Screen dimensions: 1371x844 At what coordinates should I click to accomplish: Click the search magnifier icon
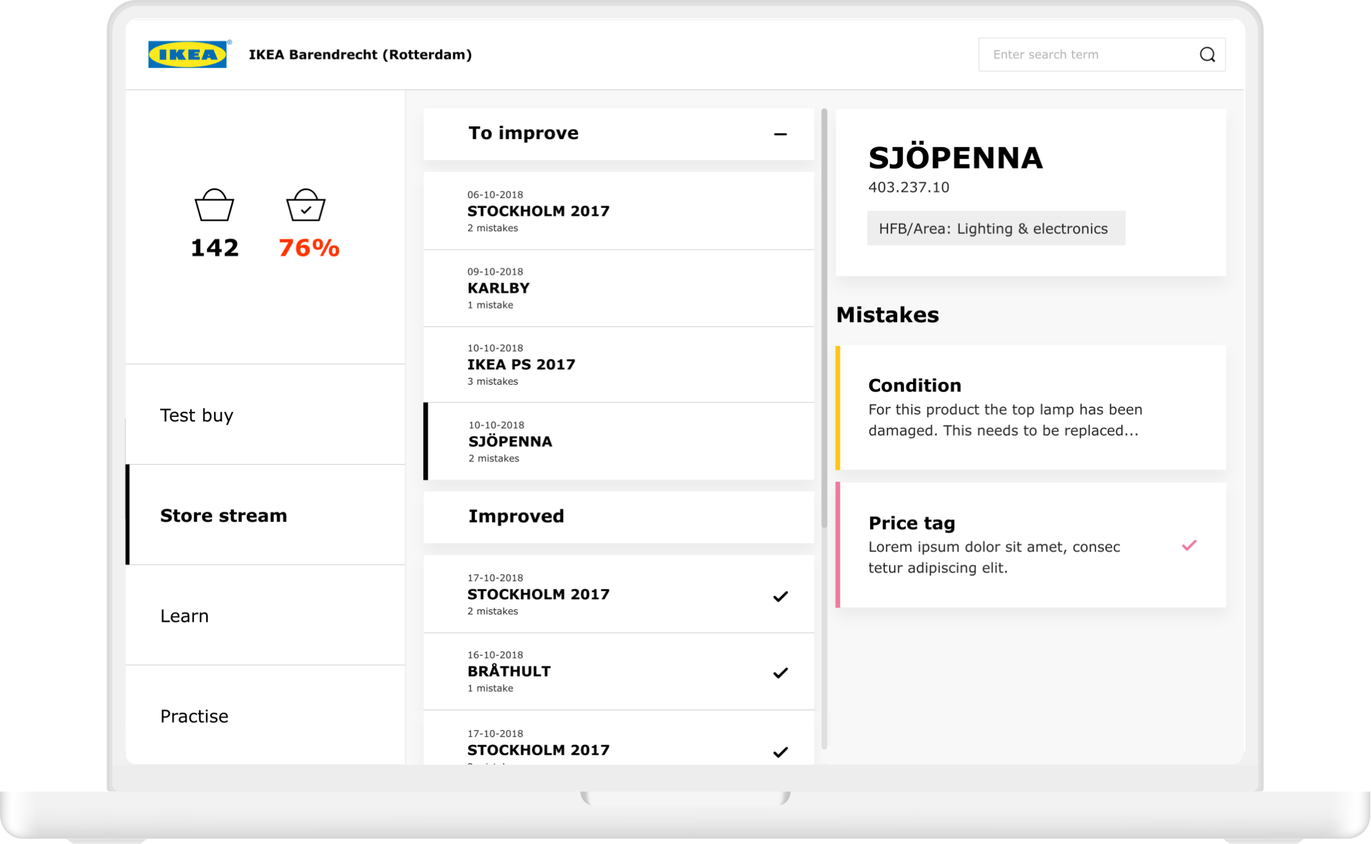coord(1207,55)
